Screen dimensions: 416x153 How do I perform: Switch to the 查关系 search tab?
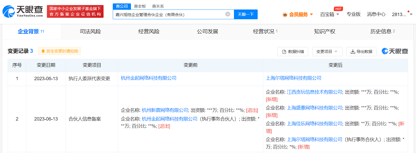158,6
